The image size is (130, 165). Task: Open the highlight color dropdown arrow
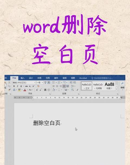pos(22,90)
